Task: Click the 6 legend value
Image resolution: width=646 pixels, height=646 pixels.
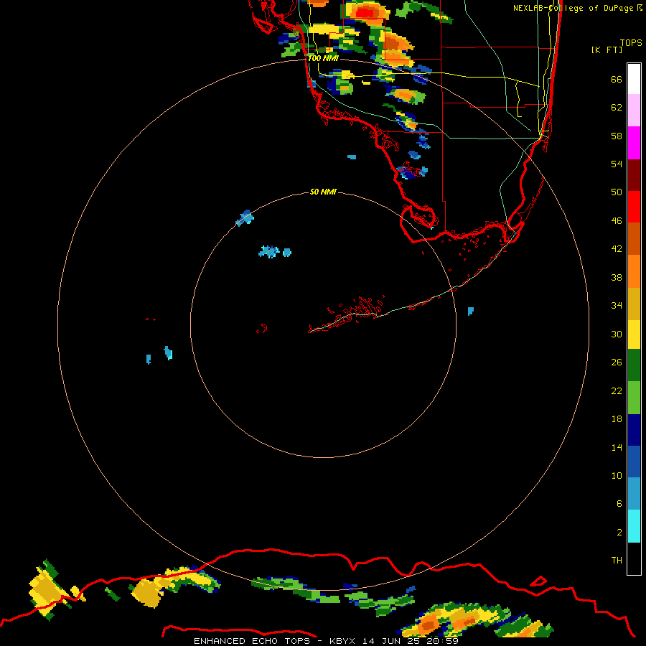Action: tap(619, 504)
